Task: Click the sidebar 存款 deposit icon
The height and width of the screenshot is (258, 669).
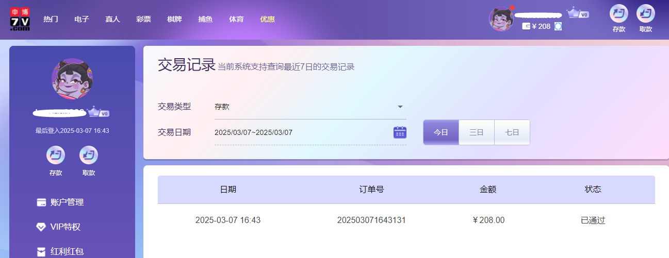Action: click(x=56, y=155)
